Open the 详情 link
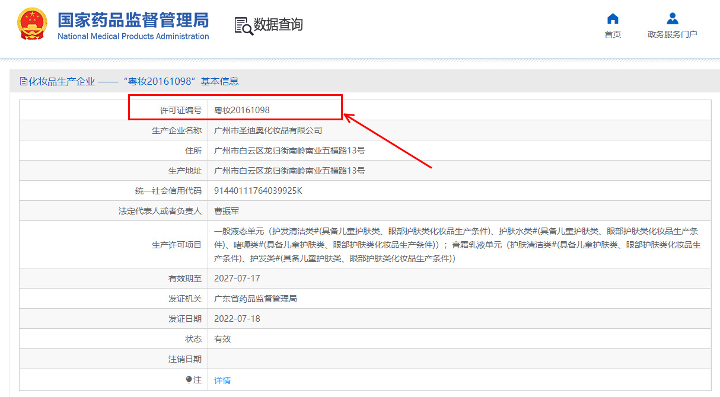 [222, 380]
